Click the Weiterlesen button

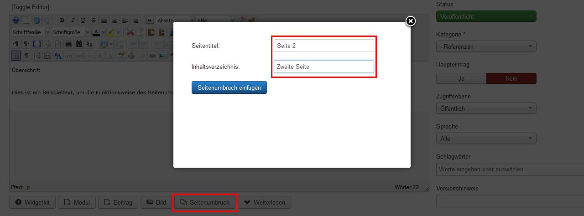pos(265,202)
